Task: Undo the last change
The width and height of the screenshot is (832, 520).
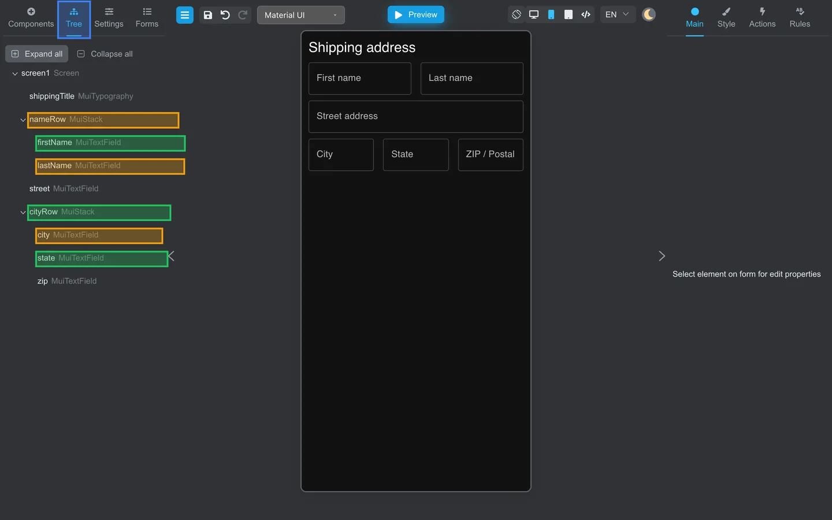Action: click(225, 15)
